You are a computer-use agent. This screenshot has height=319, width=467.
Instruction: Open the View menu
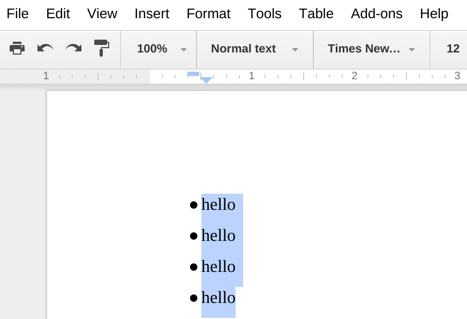click(x=102, y=14)
